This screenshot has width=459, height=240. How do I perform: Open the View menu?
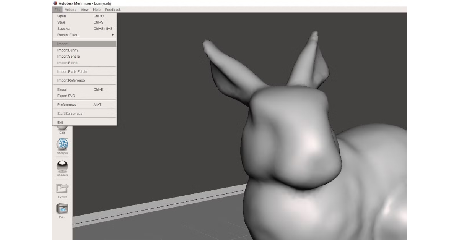[x=85, y=10]
